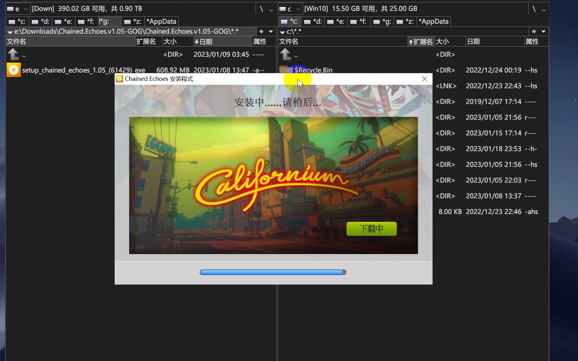Open right panel favorites asterisk button

[x=534, y=31]
